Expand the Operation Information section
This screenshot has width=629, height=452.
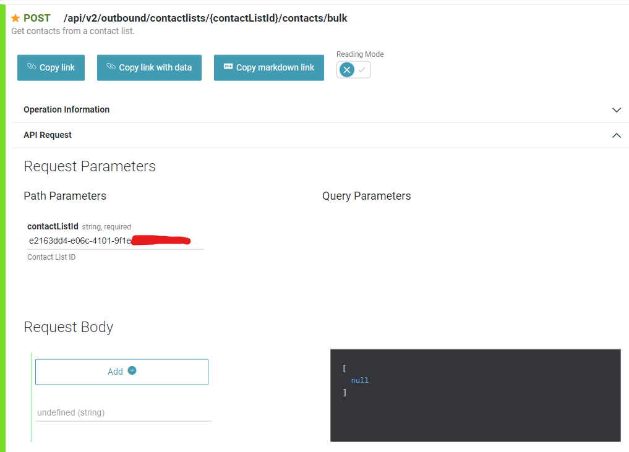point(320,109)
